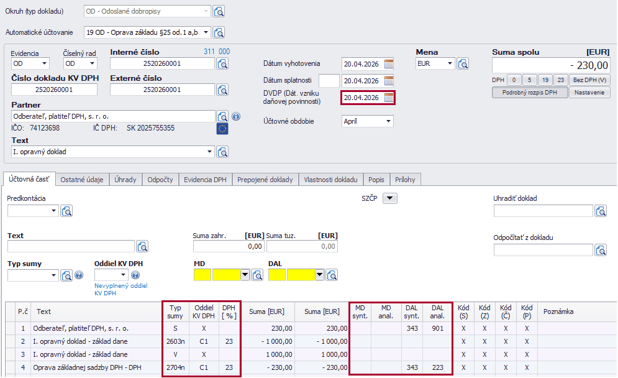
Task: Toggle the 19 % DPH rate button
Action: click(545, 80)
